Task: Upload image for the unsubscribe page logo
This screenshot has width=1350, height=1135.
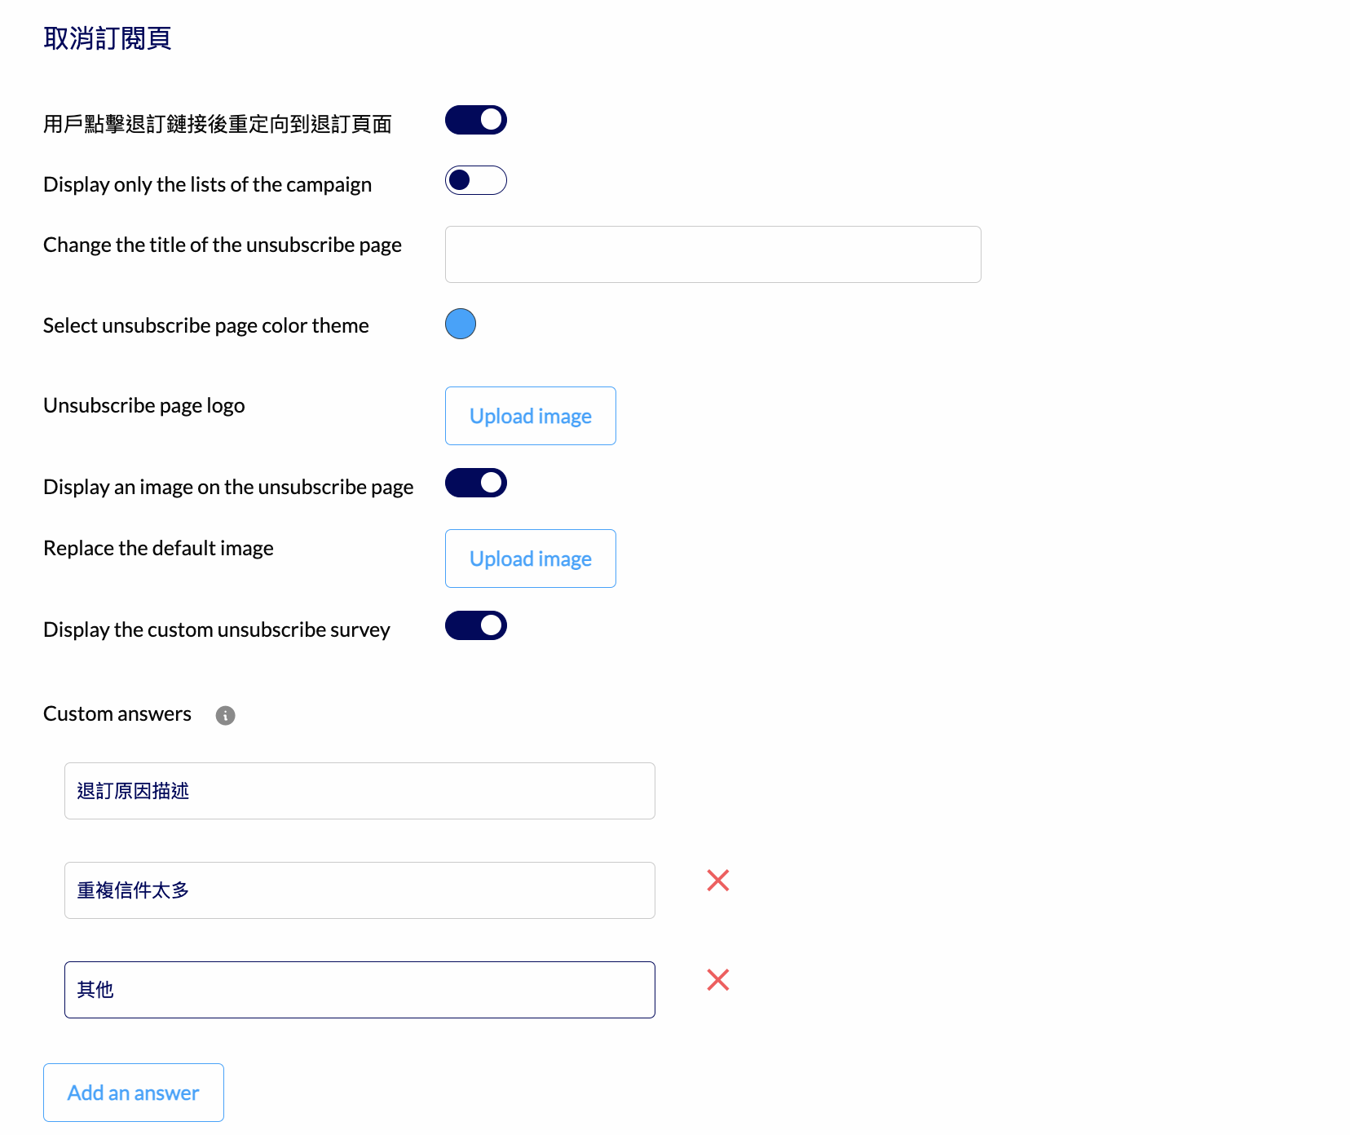Action: (531, 416)
